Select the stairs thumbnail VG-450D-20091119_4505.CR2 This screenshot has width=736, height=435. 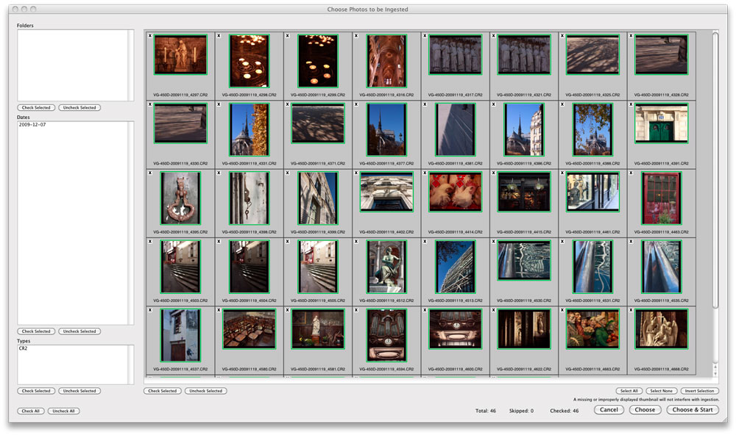[318, 267]
